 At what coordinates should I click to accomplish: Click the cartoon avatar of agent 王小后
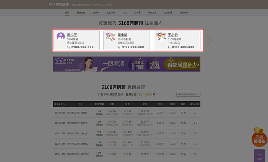pos(161,36)
